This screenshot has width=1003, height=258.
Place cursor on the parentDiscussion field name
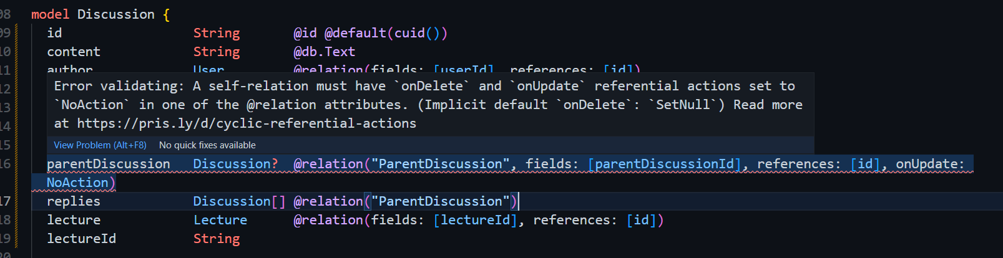[108, 164]
